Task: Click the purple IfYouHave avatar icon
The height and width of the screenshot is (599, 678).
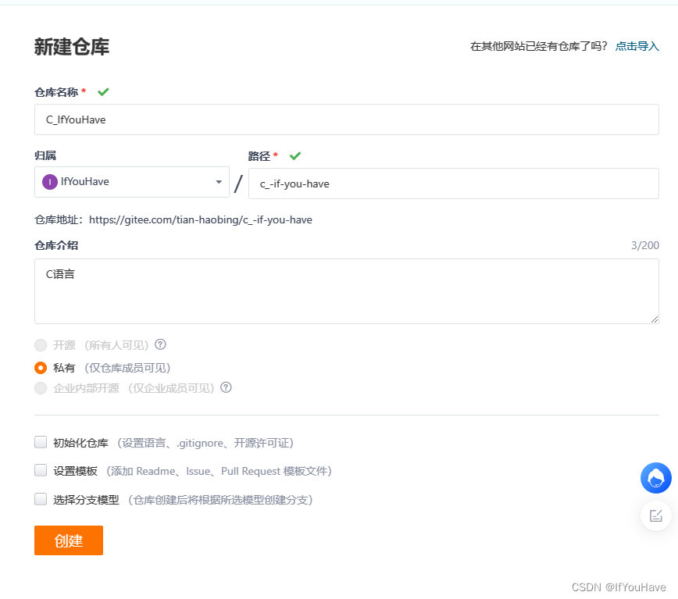Action: pos(50,182)
